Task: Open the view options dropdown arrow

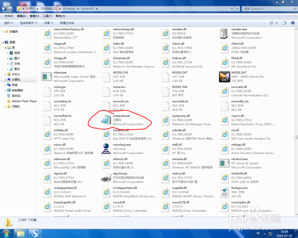Action: tap(277, 23)
